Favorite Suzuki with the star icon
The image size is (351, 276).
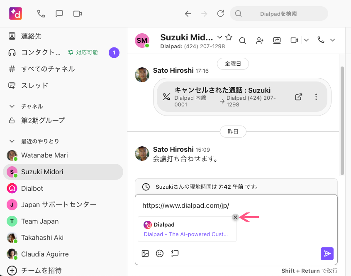tap(229, 37)
